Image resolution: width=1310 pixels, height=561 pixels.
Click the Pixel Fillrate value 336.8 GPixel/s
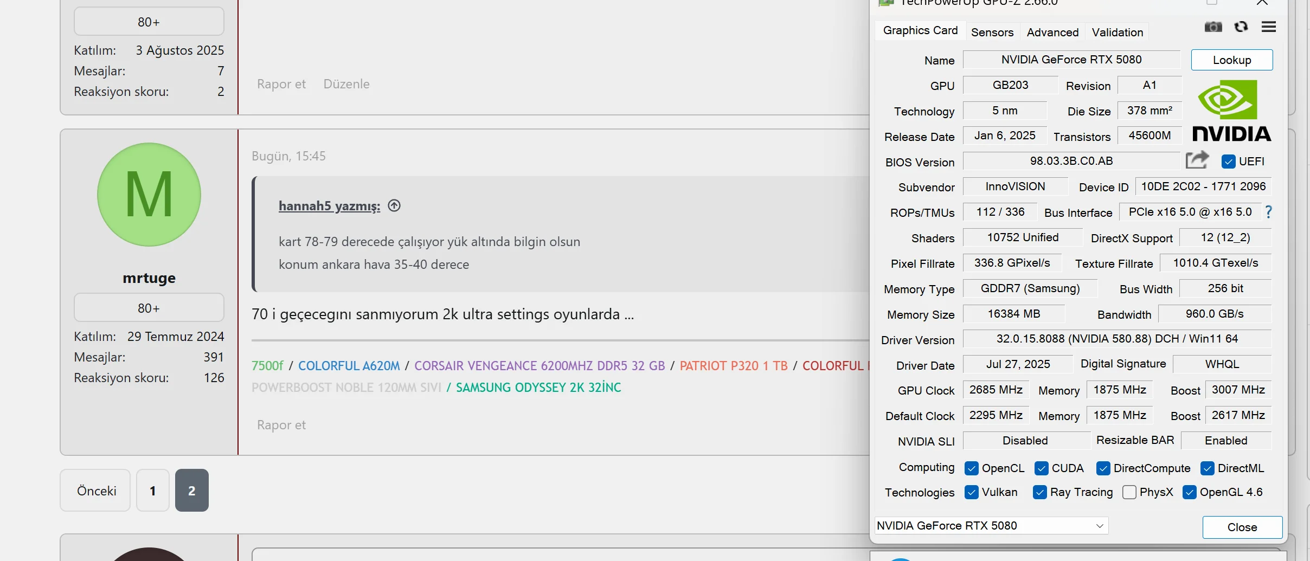(1012, 263)
